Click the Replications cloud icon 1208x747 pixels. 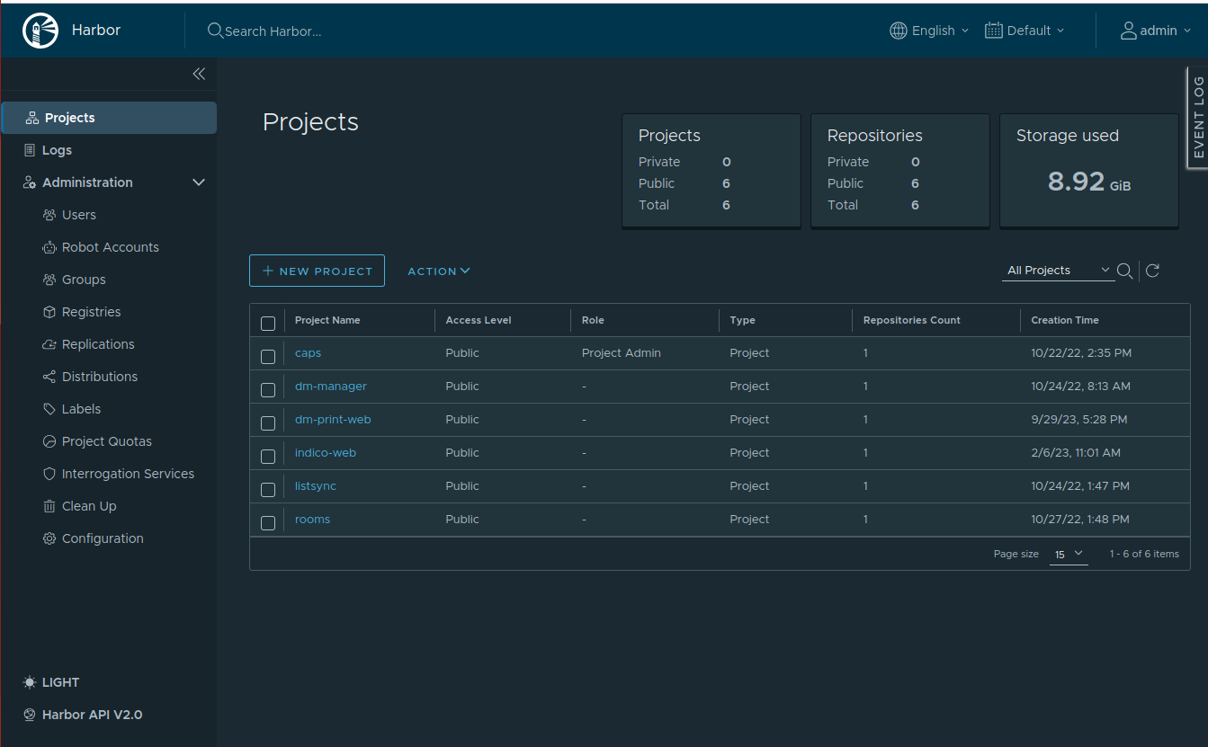pos(49,344)
